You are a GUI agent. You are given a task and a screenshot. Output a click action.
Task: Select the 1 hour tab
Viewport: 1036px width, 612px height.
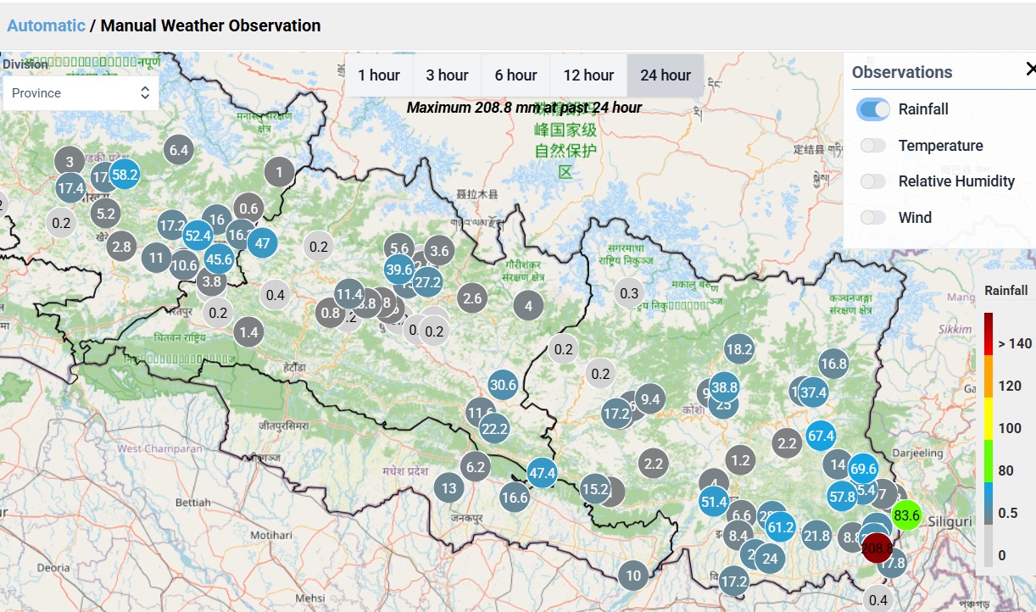(x=379, y=75)
